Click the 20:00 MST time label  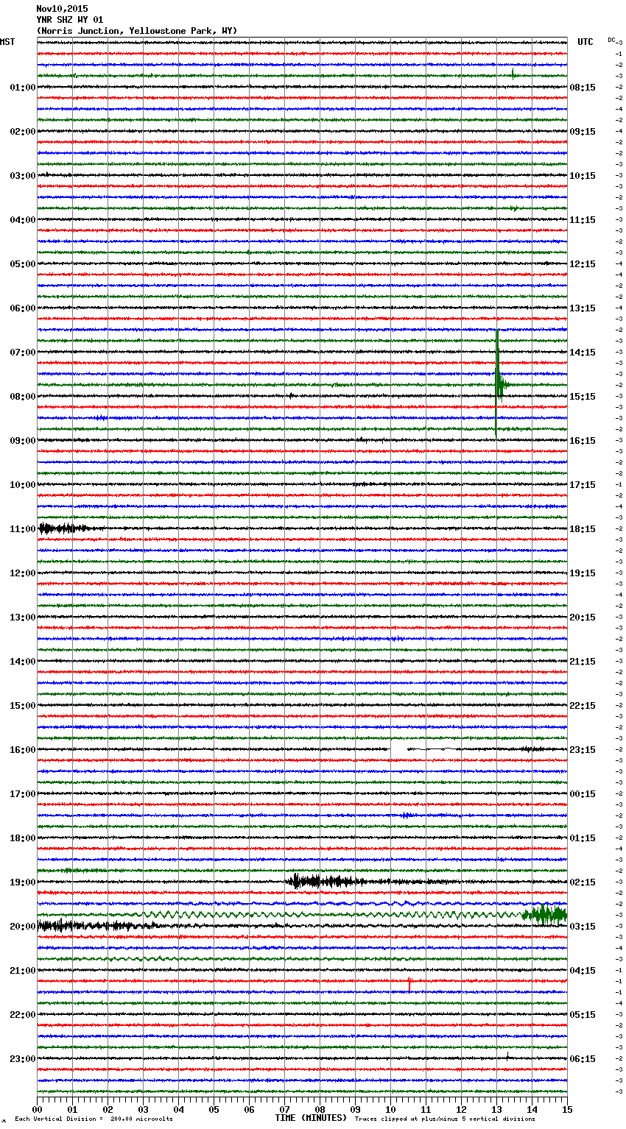click(x=23, y=927)
